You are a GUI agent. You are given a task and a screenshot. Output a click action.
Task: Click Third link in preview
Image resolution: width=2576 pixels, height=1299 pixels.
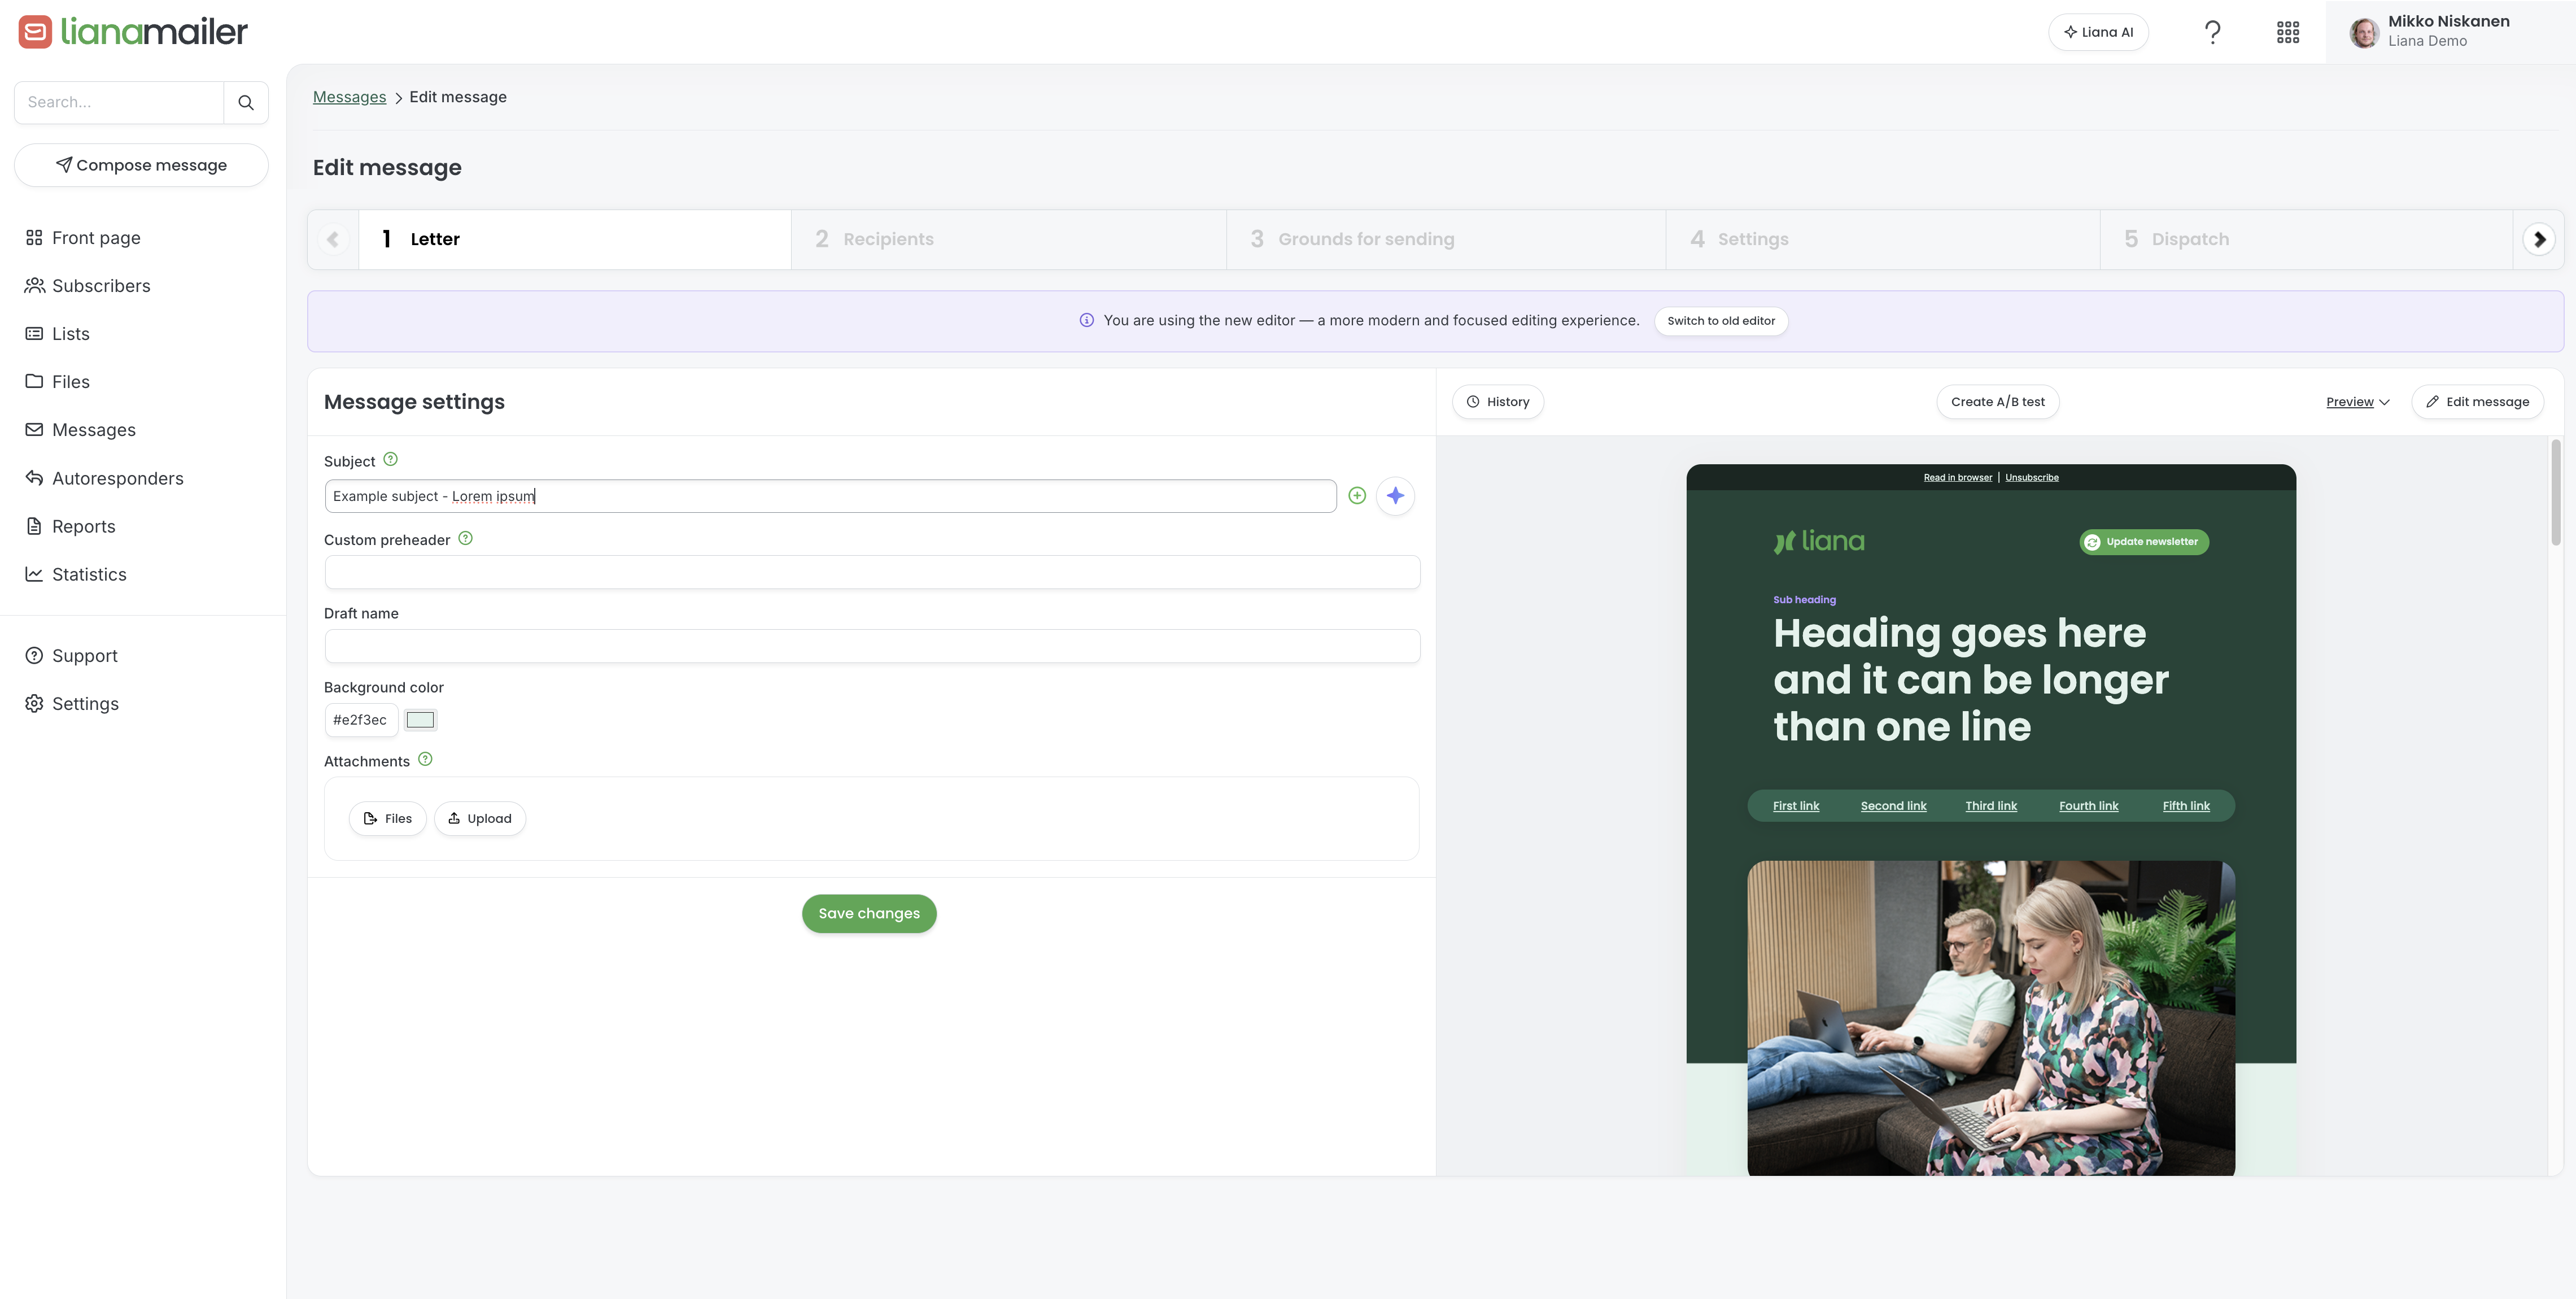[1990, 805]
